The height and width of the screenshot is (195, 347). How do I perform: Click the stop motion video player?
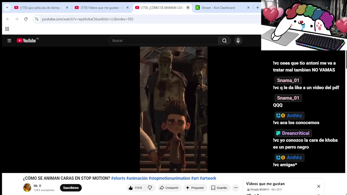(x=173, y=109)
